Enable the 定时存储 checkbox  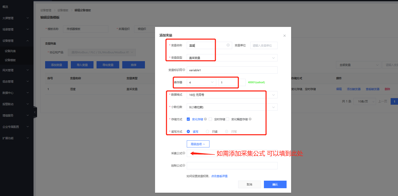point(210,119)
